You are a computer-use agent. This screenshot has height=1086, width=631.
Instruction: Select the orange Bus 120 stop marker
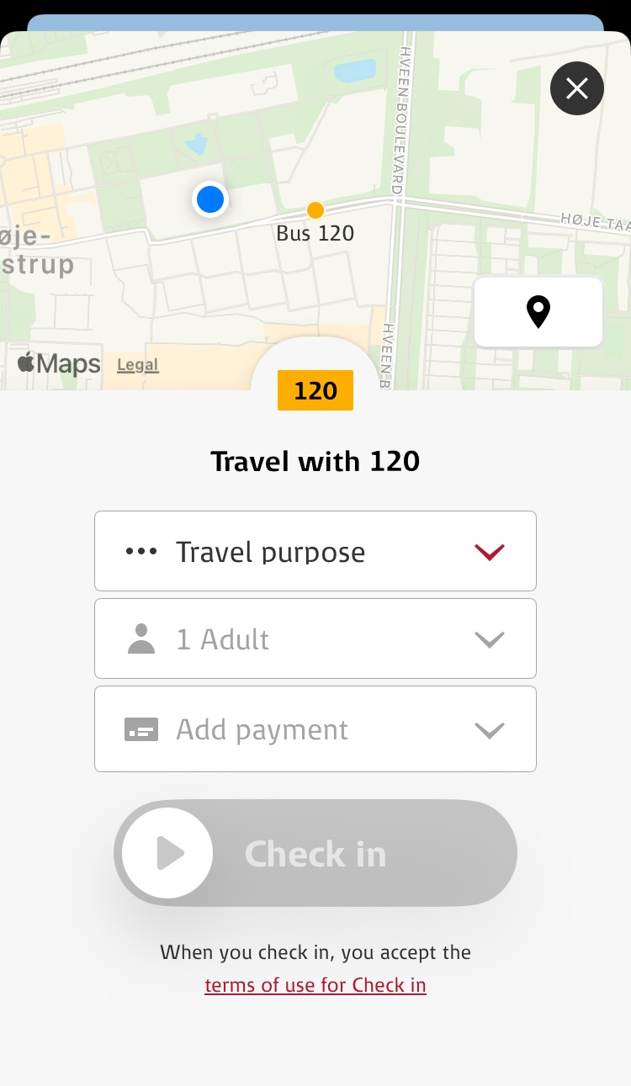[x=315, y=210]
